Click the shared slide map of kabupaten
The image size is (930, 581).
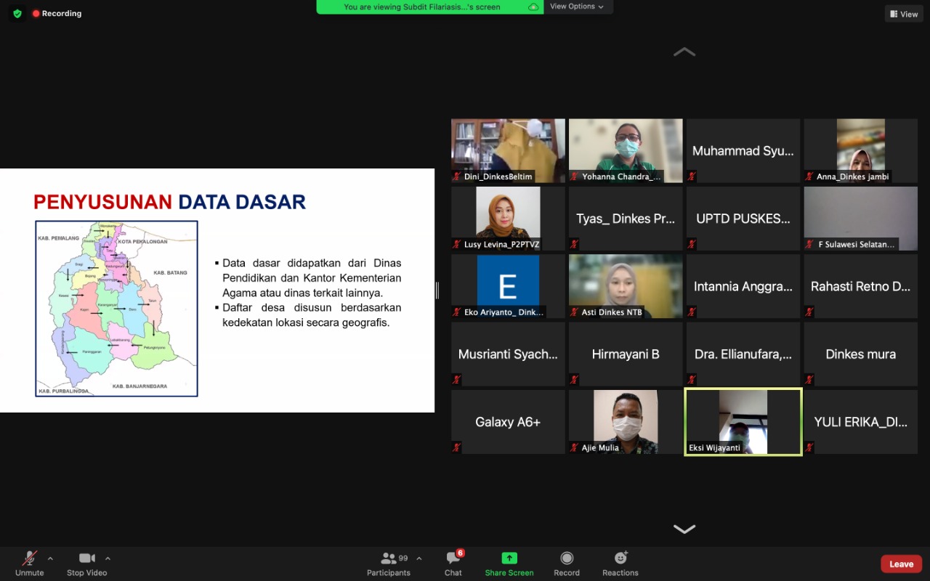click(x=116, y=309)
